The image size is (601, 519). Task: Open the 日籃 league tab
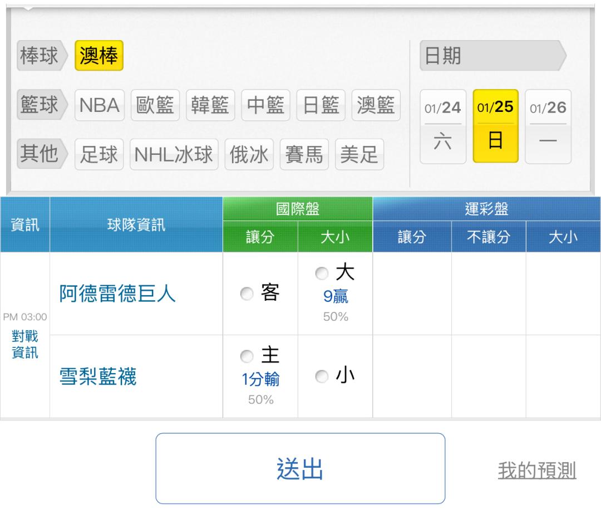(321, 105)
